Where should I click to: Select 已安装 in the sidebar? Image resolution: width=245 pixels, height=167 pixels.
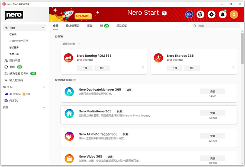(13, 34)
